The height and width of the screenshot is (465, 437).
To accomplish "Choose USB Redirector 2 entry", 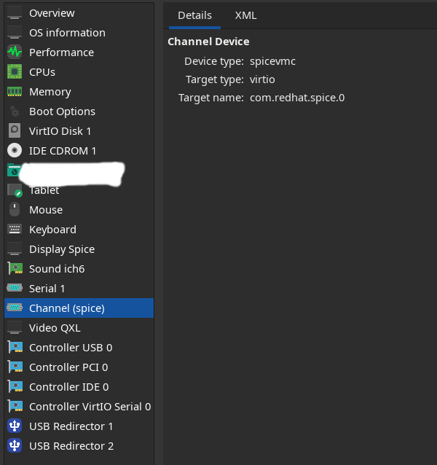I will (x=71, y=446).
